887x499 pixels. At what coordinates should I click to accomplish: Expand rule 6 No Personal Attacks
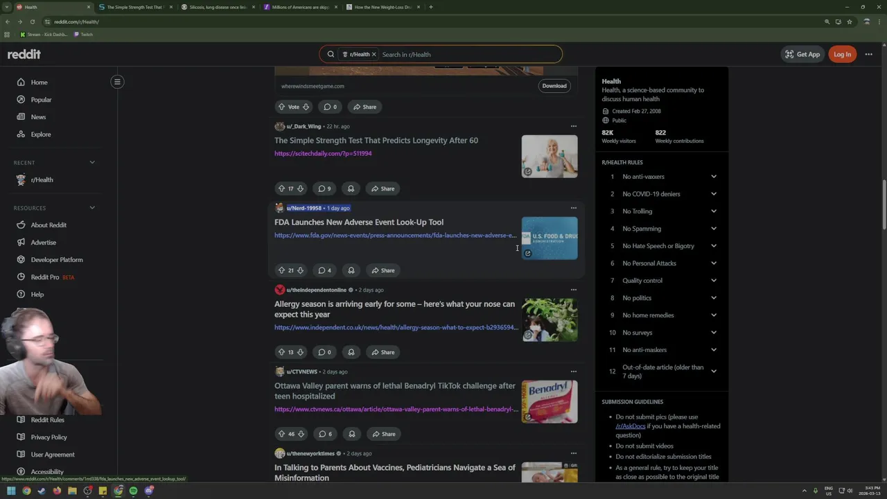[x=714, y=263]
